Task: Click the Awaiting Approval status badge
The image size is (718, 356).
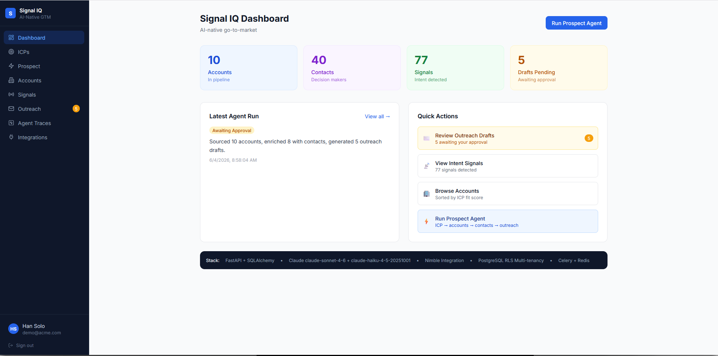Action: (232, 130)
